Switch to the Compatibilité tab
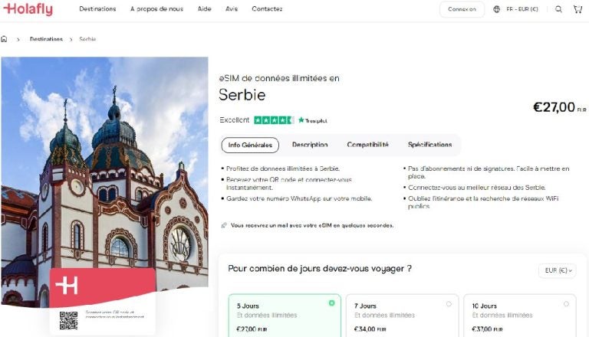The height and width of the screenshot is (337, 589). tap(368, 145)
